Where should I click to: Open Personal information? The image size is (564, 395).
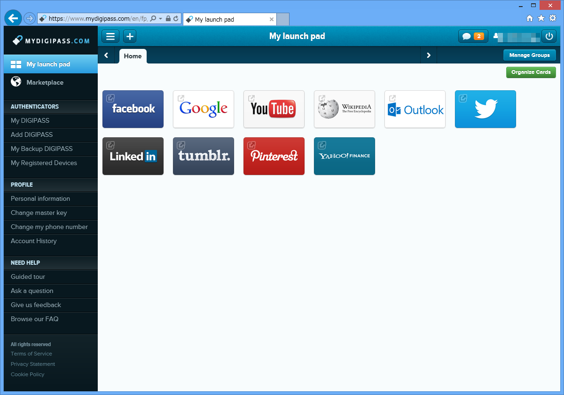[51, 199]
